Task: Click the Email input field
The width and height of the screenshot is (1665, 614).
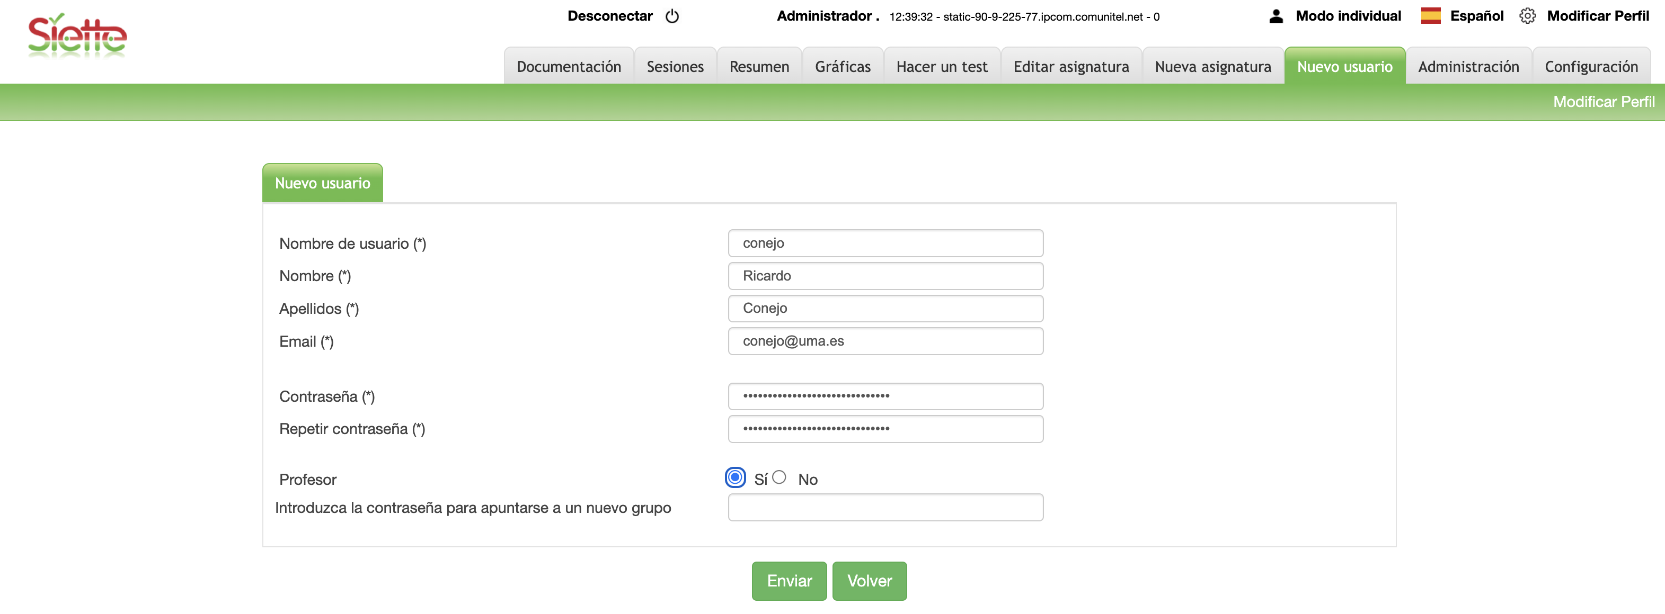Action: tap(885, 341)
